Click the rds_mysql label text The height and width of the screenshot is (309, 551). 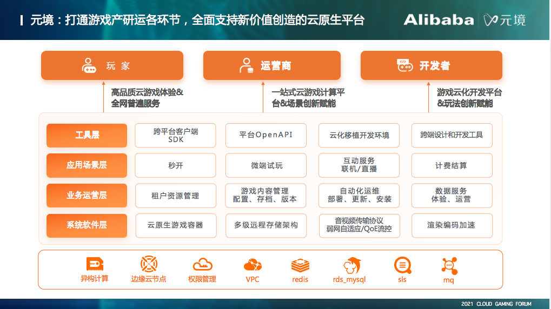coord(349,279)
